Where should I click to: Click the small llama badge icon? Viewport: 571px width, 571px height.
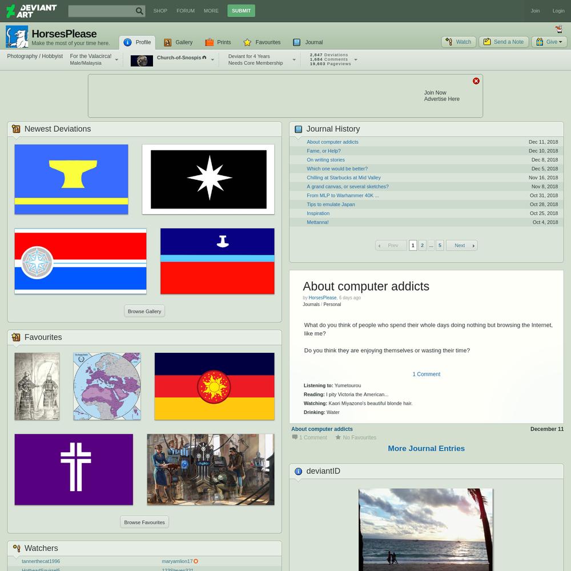(558, 30)
